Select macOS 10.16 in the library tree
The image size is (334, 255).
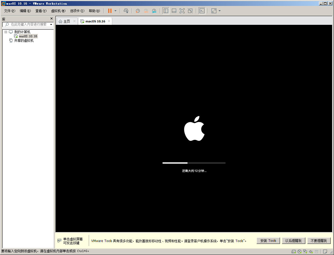click(28, 36)
